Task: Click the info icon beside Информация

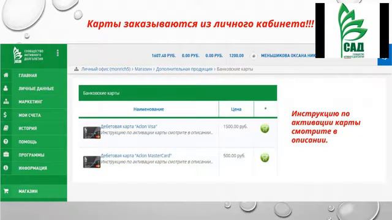Action: [x=6, y=167]
